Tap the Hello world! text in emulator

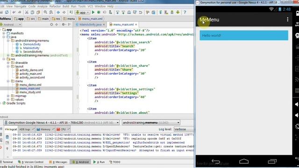coord(212,35)
